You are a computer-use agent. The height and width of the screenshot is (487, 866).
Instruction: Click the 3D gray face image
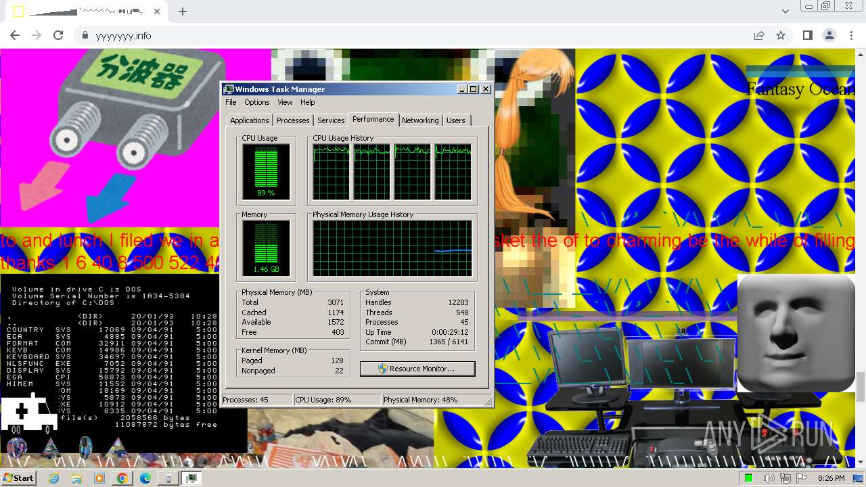point(796,333)
